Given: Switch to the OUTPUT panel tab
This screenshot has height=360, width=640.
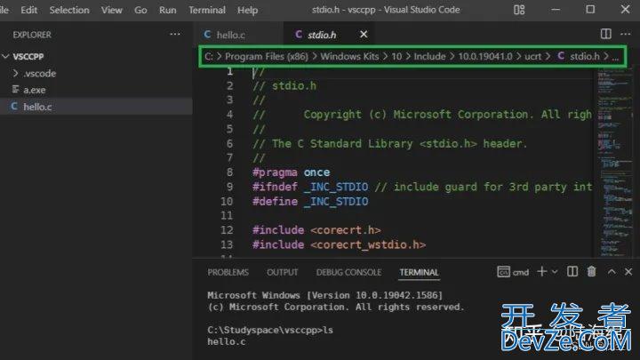Looking at the screenshot, I should [x=282, y=272].
